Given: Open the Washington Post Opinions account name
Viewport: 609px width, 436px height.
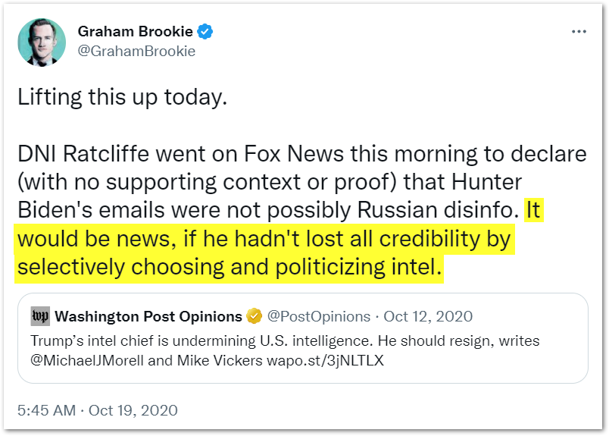Looking at the screenshot, I should pos(148,316).
